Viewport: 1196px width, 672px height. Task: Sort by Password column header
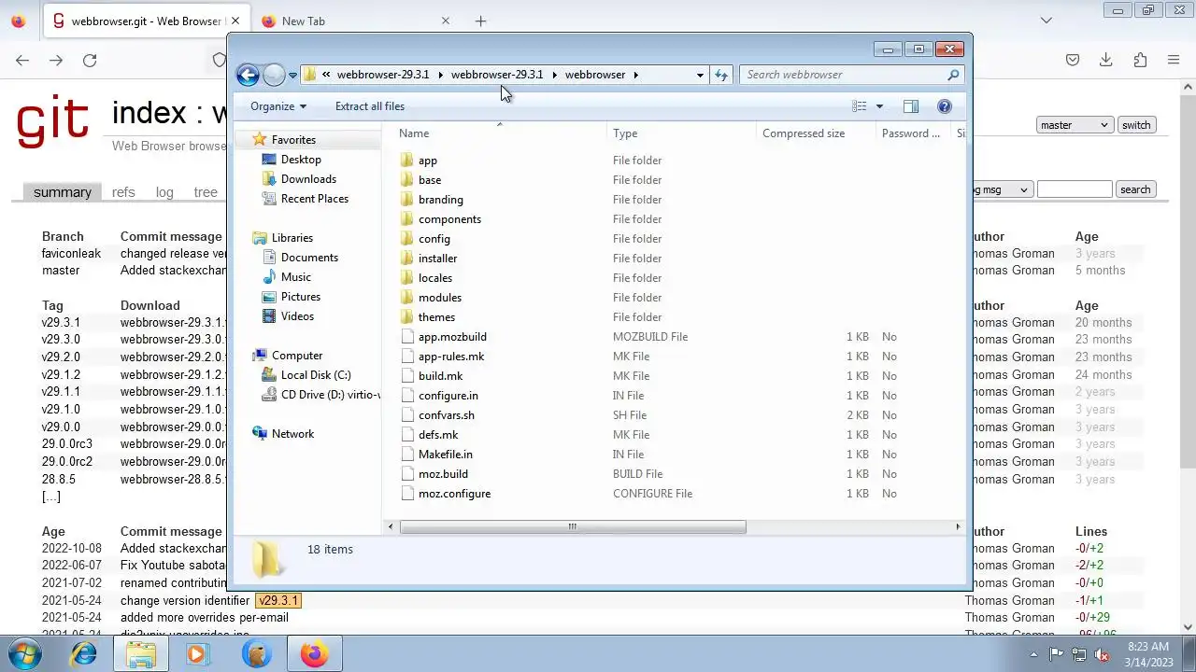coord(913,133)
